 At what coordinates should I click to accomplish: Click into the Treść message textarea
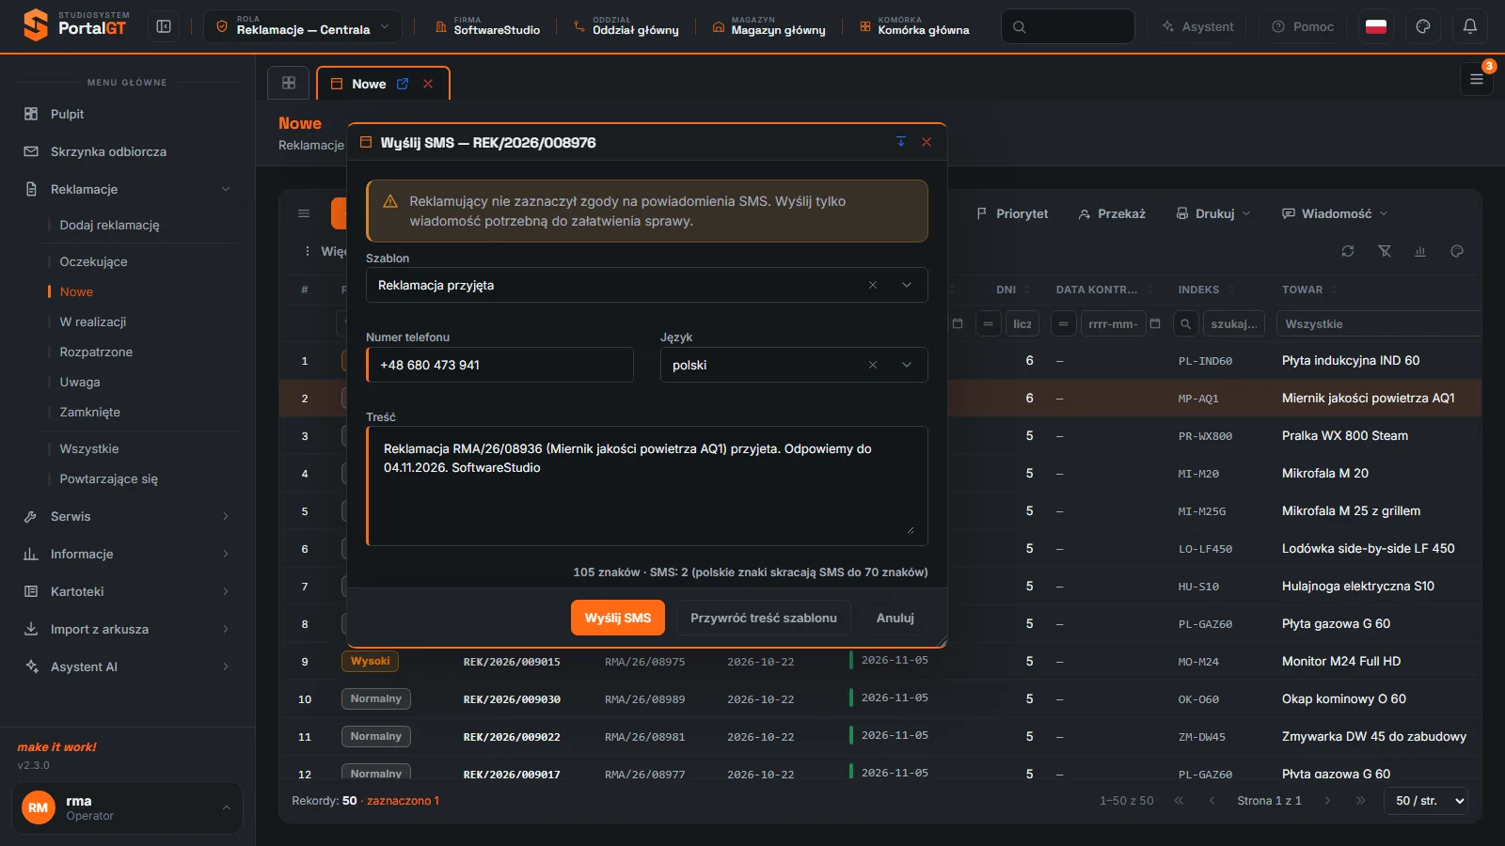(x=647, y=486)
